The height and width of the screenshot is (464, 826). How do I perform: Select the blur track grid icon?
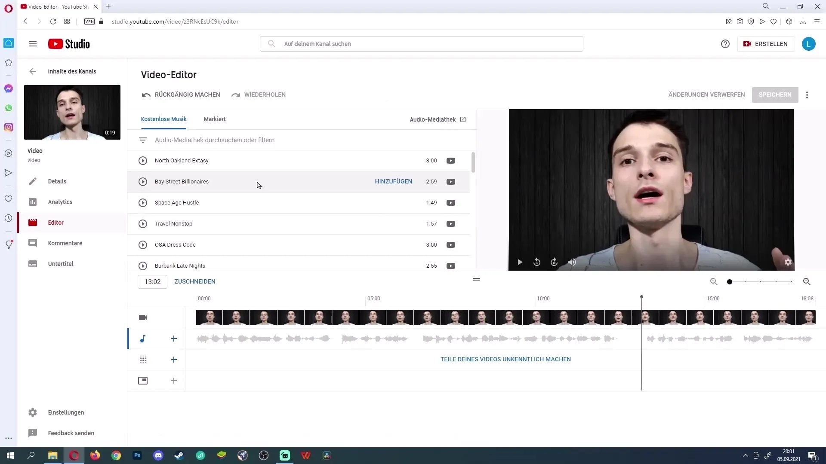coord(143,360)
